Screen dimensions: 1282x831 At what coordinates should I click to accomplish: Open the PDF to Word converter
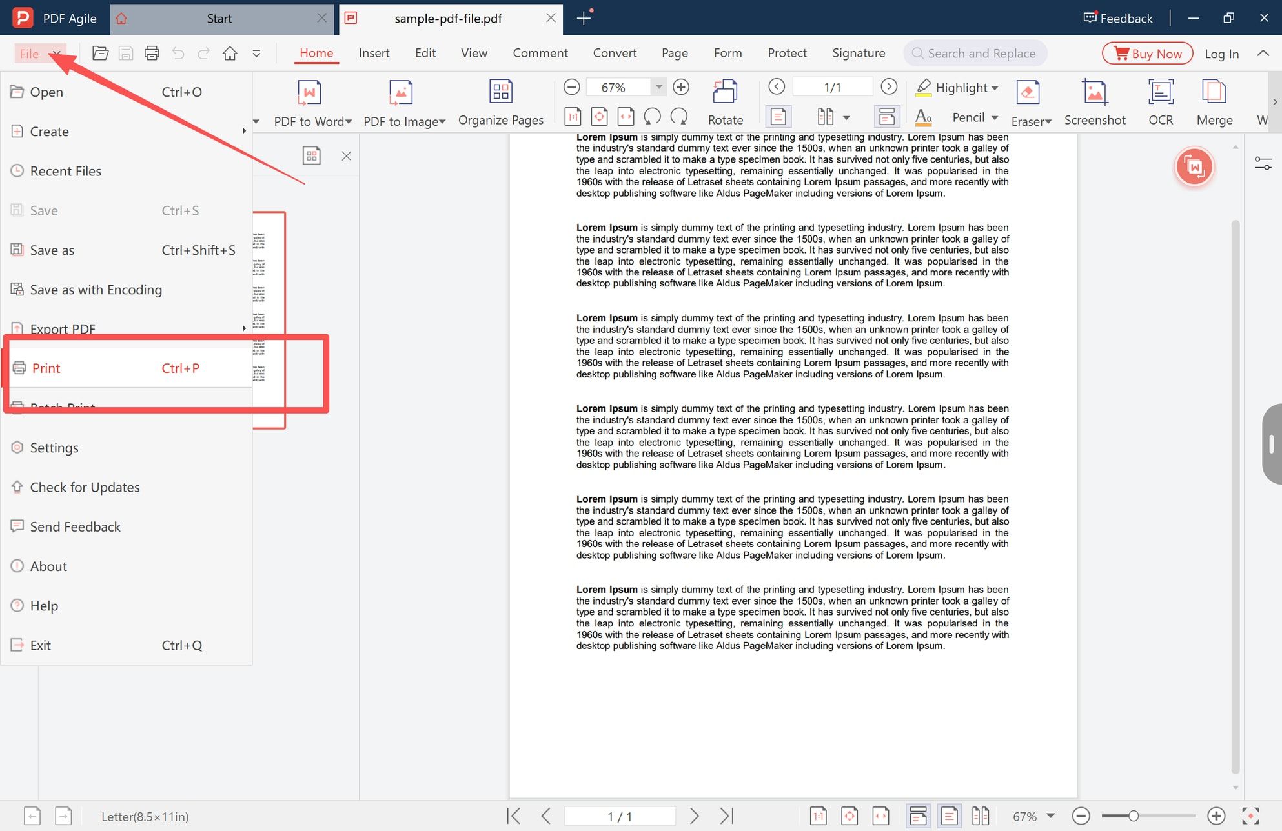click(312, 103)
